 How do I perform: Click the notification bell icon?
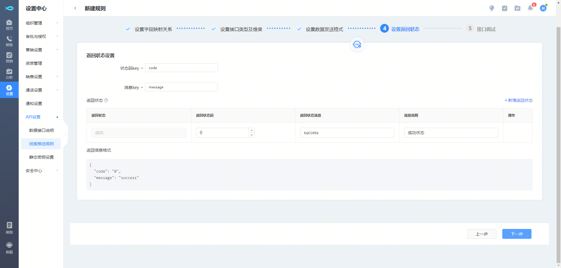pyautogui.click(x=530, y=8)
